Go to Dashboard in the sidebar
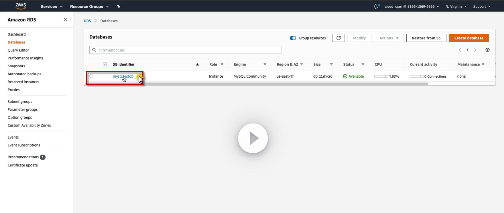 coord(17,34)
